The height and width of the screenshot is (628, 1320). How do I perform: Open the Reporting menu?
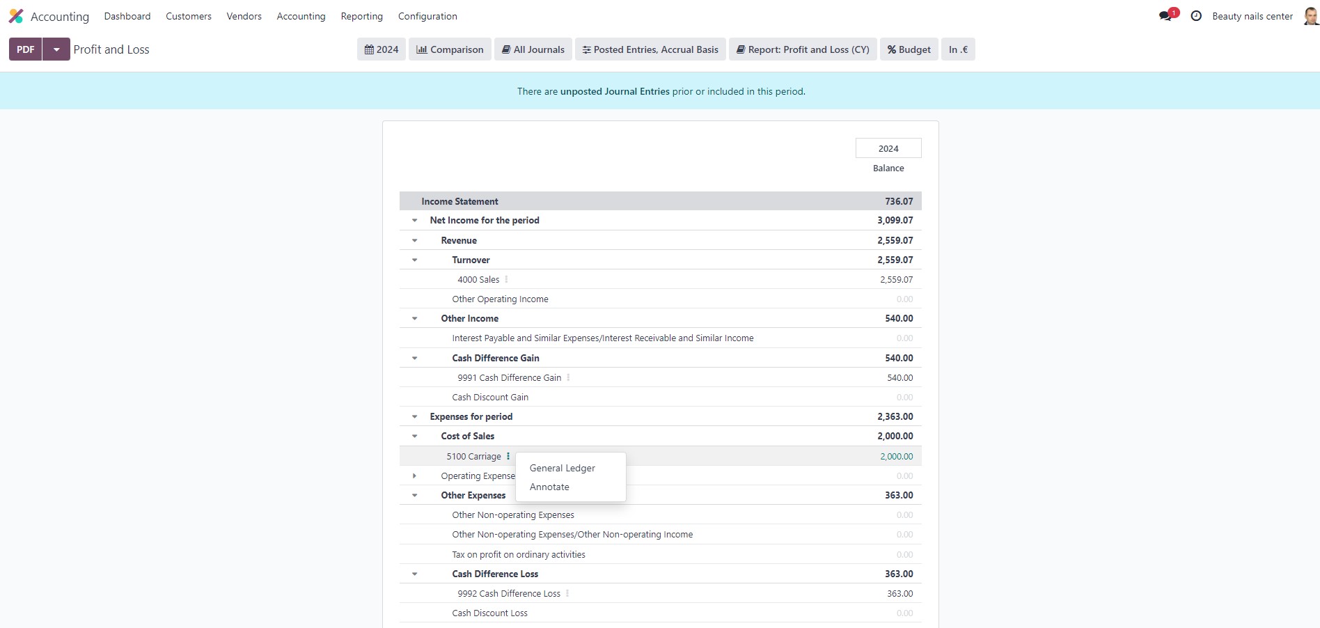361,16
